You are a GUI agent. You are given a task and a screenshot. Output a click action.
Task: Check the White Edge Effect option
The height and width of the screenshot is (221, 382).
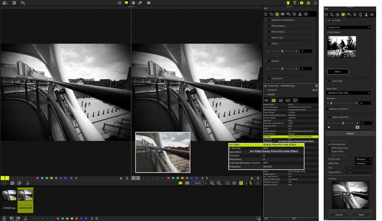click(x=329, y=148)
